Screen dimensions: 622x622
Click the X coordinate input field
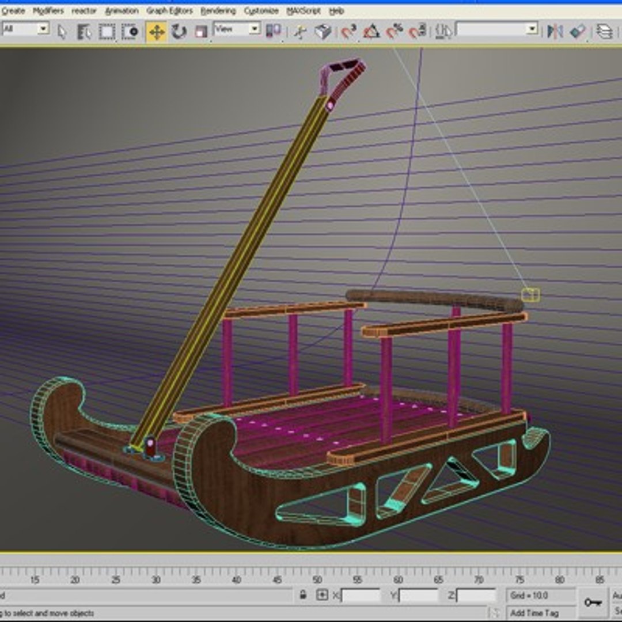tap(361, 595)
